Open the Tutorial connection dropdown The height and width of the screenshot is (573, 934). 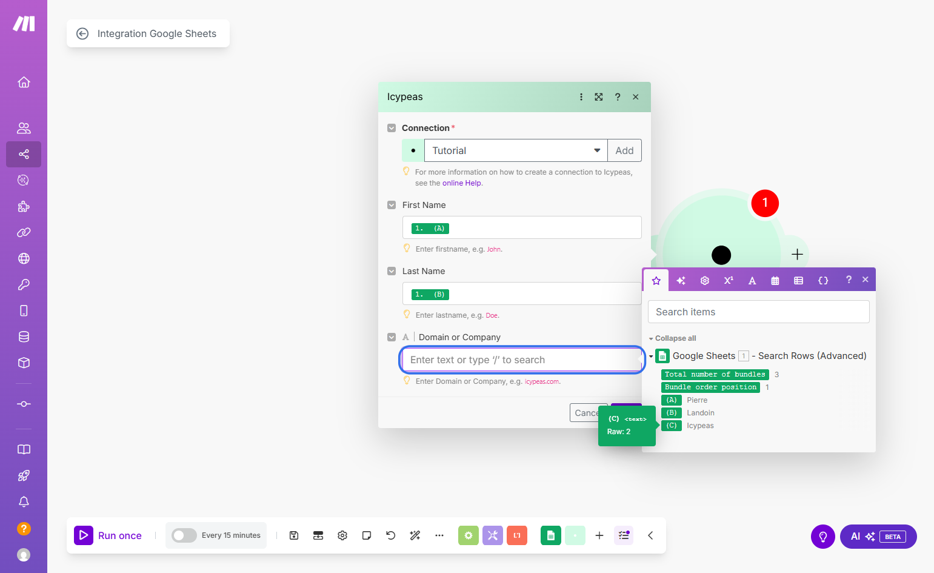(x=516, y=150)
